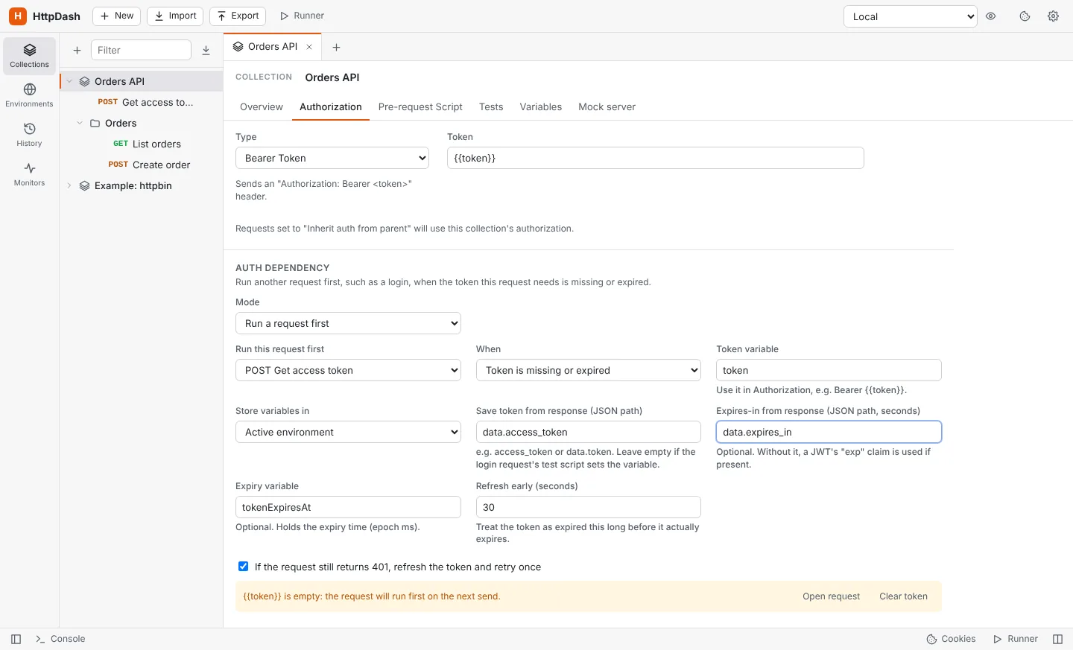
Task: Open the settings gear icon
Action: pos(1053,16)
